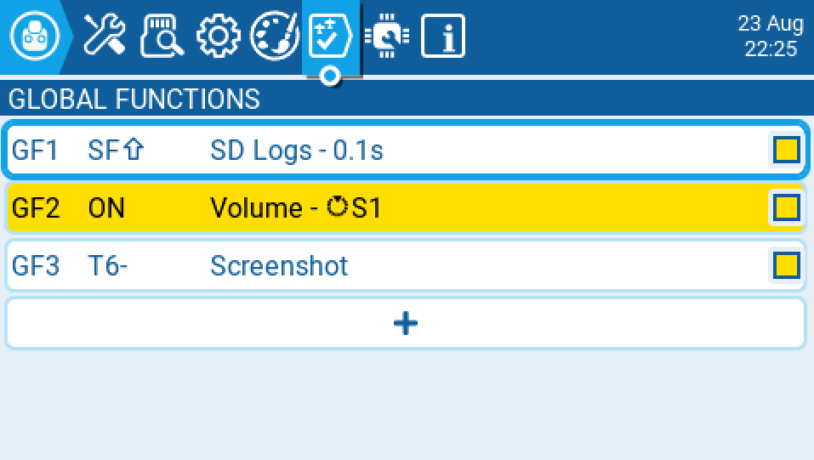Screen dimensions: 814x460
Task: Open the Themes palette tab
Action: tap(274, 37)
